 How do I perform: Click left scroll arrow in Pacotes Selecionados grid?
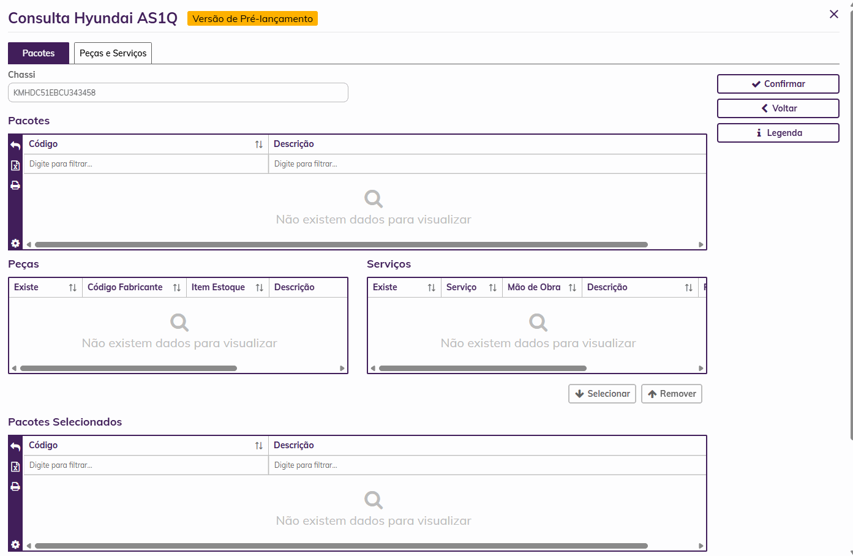(x=29, y=546)
